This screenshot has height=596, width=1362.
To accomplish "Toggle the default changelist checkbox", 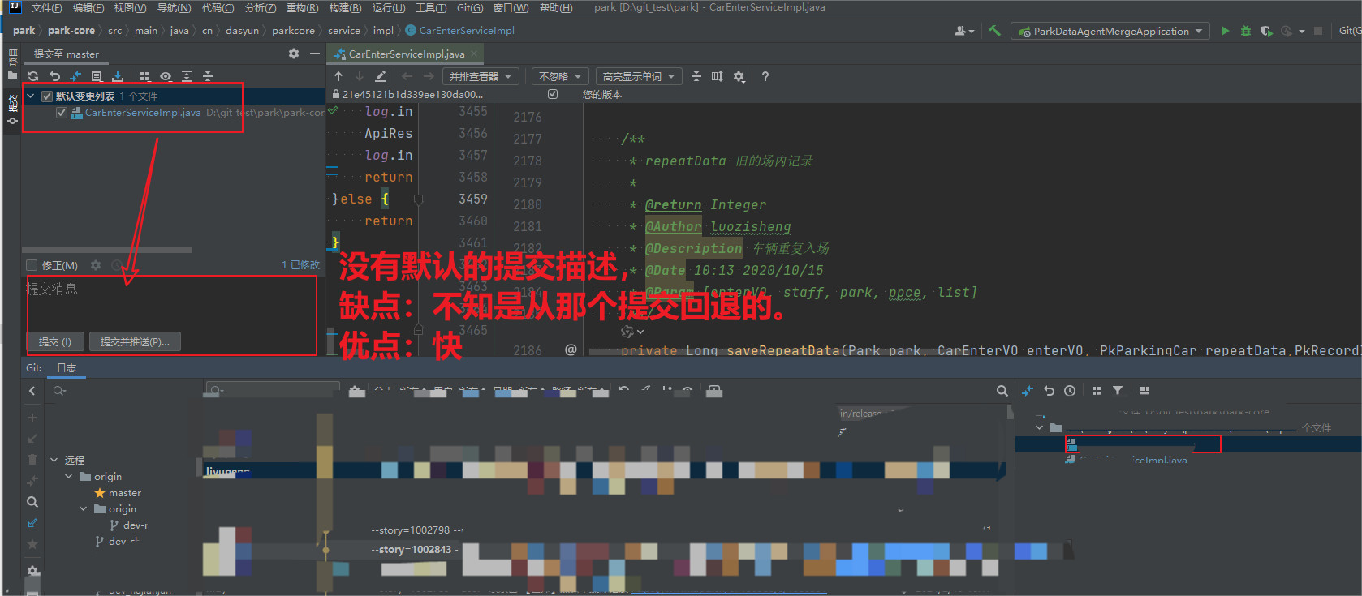I will point(47,96).
